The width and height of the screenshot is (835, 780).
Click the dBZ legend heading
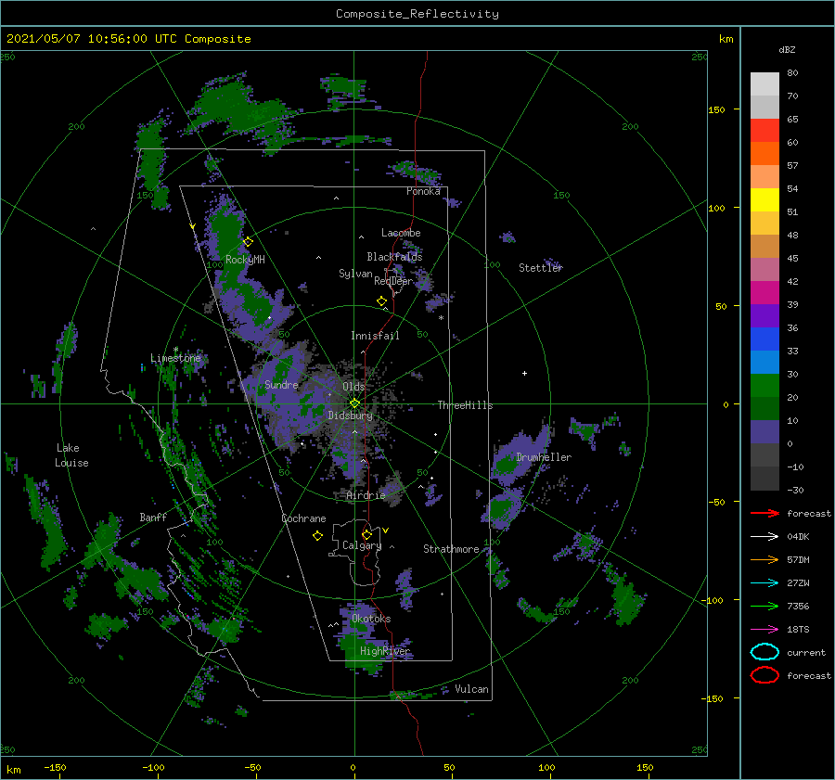(787, 49)
